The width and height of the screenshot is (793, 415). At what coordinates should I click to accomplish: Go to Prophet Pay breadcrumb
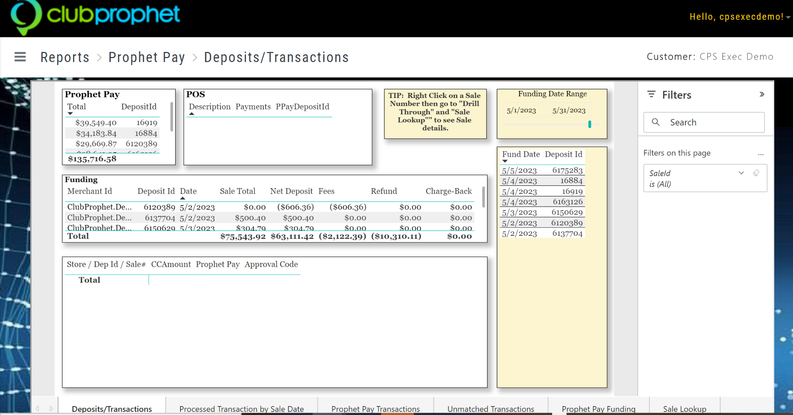click(147, 57)
